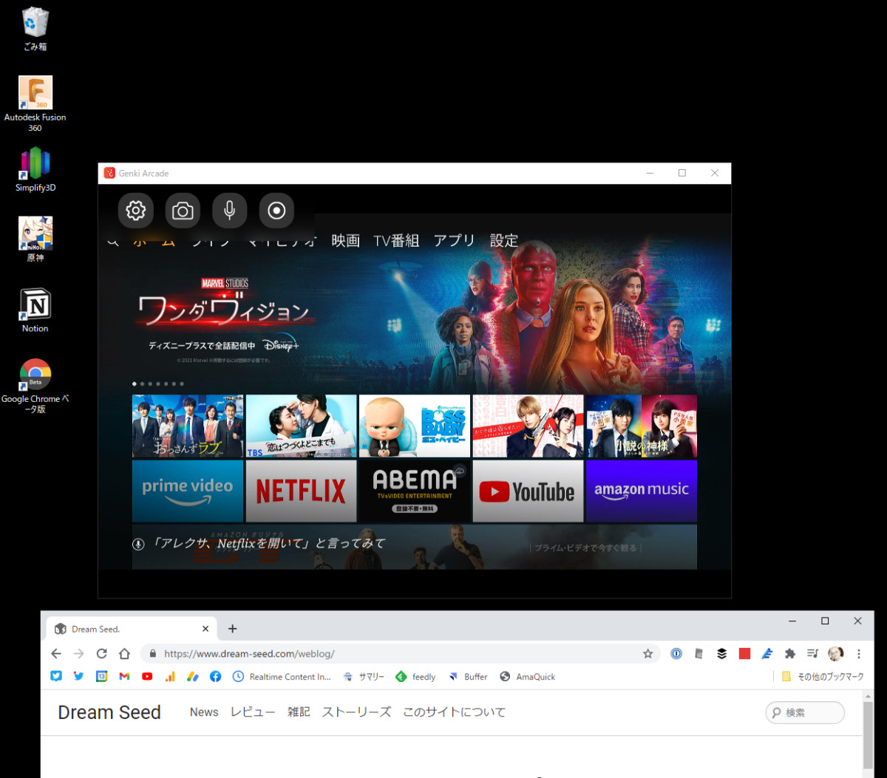Open a new Chrome tab with the plus button
The image size is (887, 778).
click(232, 629)
